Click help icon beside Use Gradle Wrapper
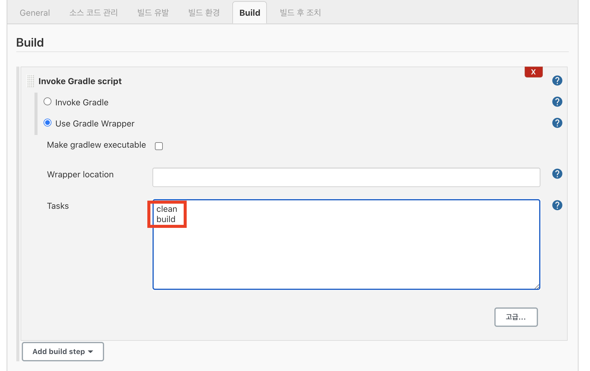Image resolution: width=590 pixels, height=371 pixels. coord(557,123)
